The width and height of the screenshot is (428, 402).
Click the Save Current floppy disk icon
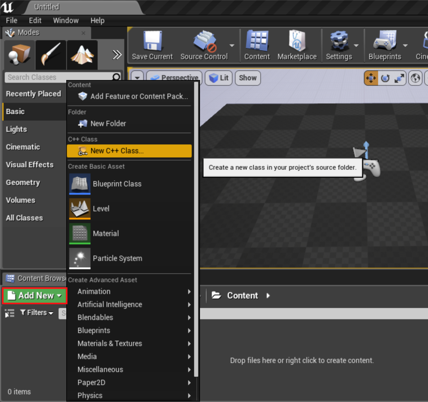152,42
